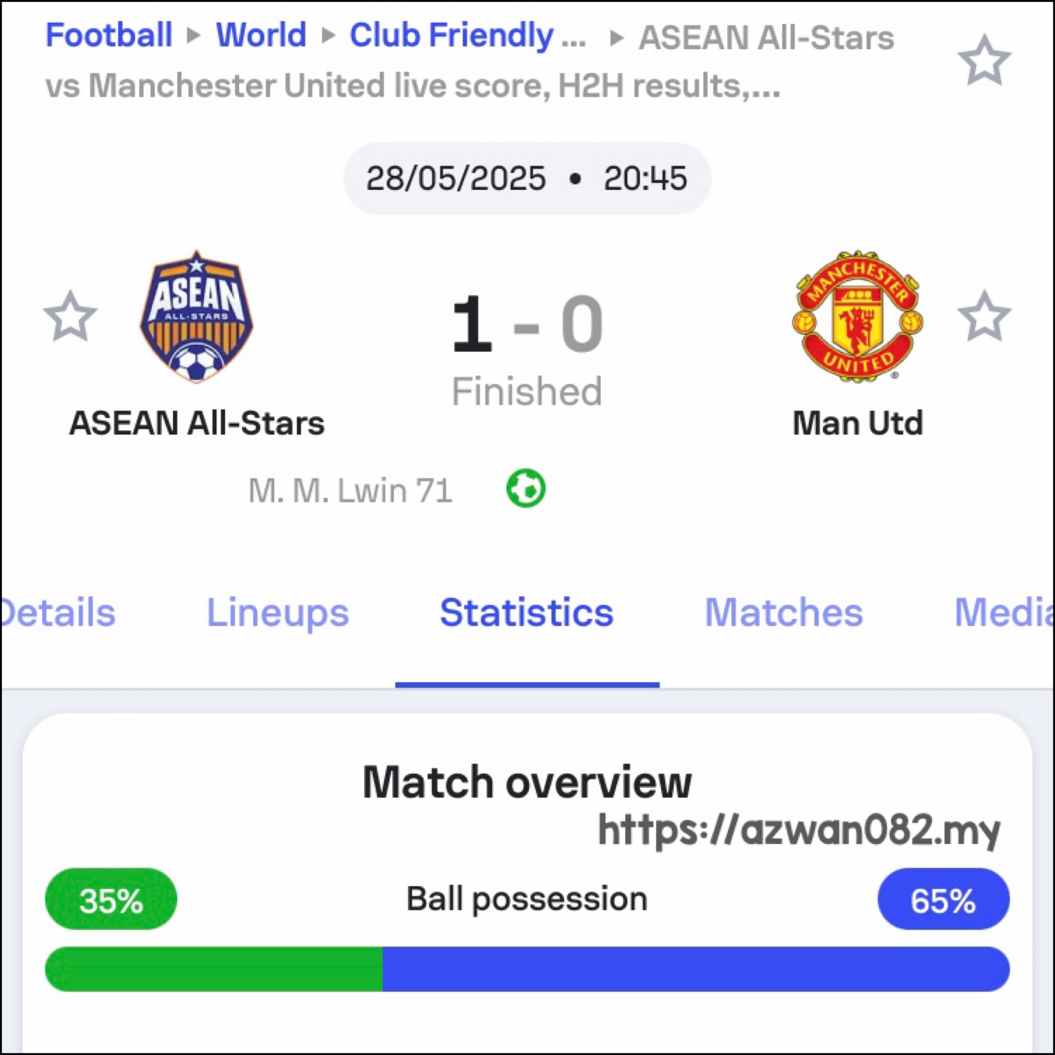Click the arrow after World breadcrumb
The width and height of the screenshot is (1055, 1055).
click(328, 36)
